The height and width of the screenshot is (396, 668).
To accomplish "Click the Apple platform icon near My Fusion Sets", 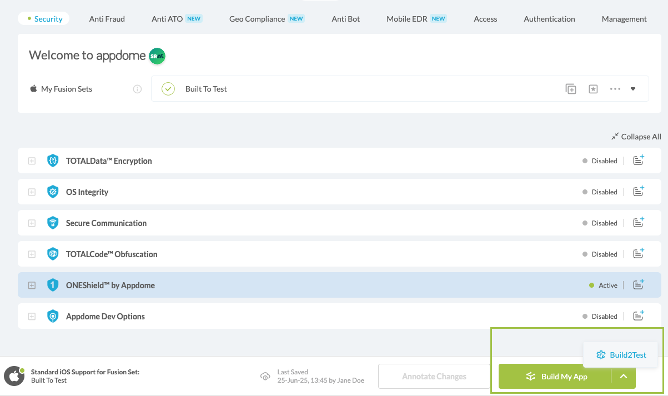I will coord(33,88).
